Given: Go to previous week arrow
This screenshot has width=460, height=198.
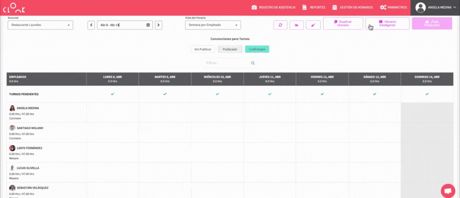Looking at the screenshot, I should click(x=91, y=25).
